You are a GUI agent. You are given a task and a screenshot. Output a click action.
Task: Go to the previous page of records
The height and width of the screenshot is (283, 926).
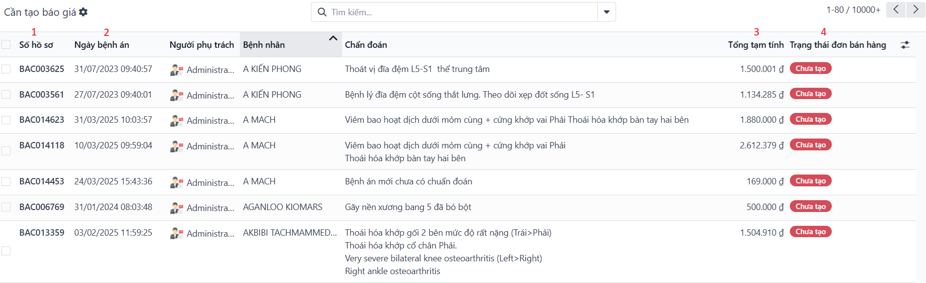[895, 10]
